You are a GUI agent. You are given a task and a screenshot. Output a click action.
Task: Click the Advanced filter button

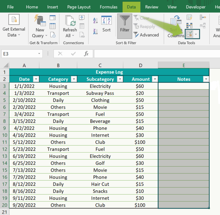click(x=146, y=35)
